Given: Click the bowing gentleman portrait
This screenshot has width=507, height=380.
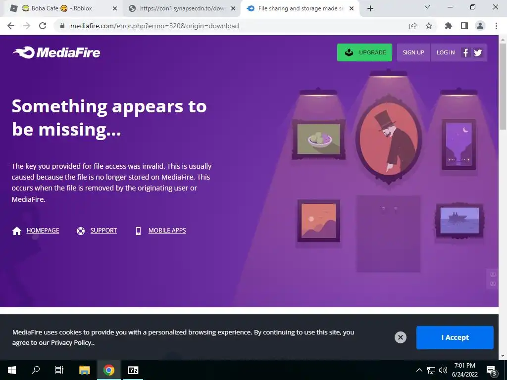Looking at the screenshot, I should pos(389,140).
